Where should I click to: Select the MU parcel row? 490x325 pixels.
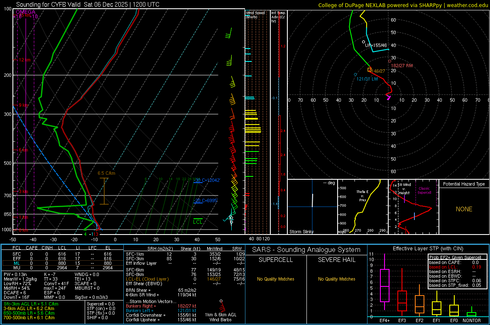point(62,267)
